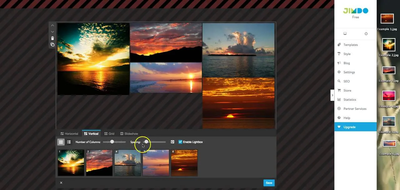Screen dimensions: 400x190
Task: Delete the gallery element via trash icon
Action: 52,38
